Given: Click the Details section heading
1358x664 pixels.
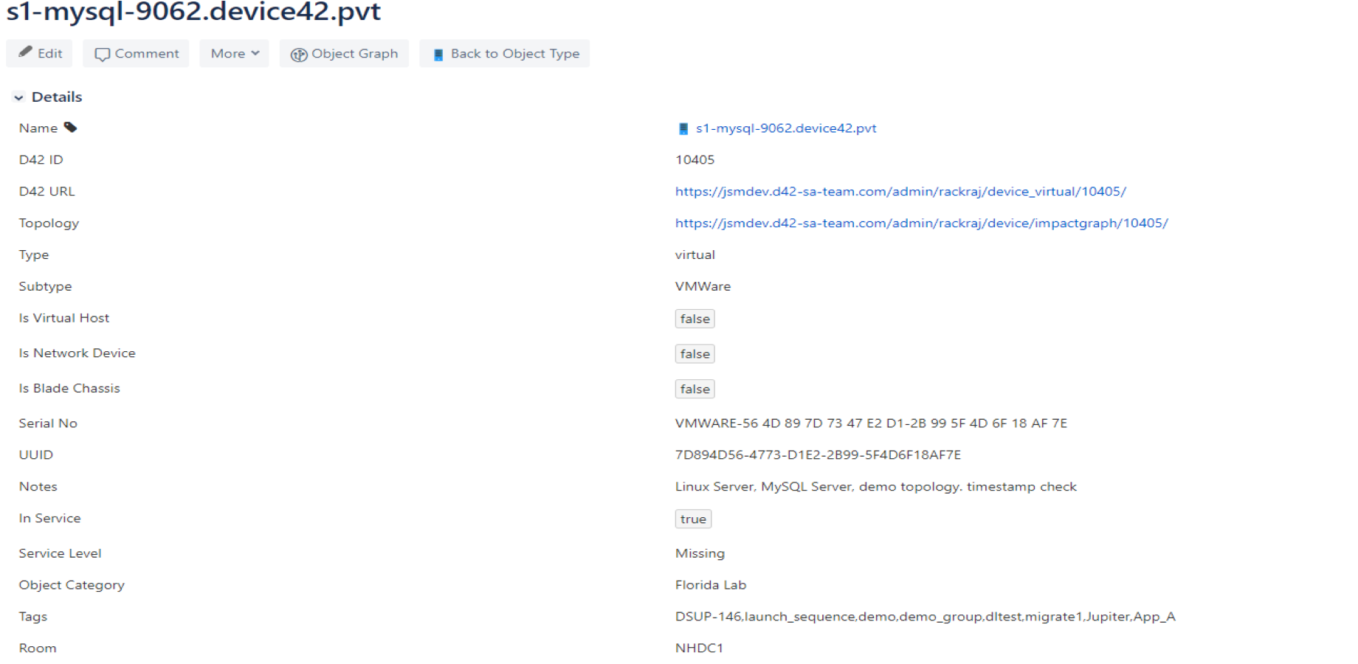Looking at the screenshot, I should (x=57, y=97).
